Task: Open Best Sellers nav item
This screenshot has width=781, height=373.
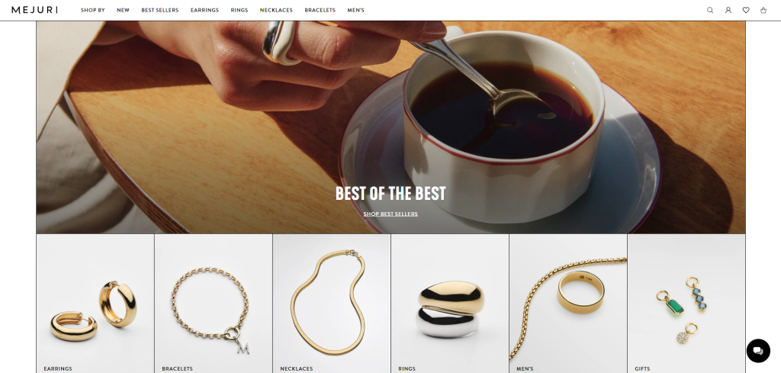Action: click(160, 10)
